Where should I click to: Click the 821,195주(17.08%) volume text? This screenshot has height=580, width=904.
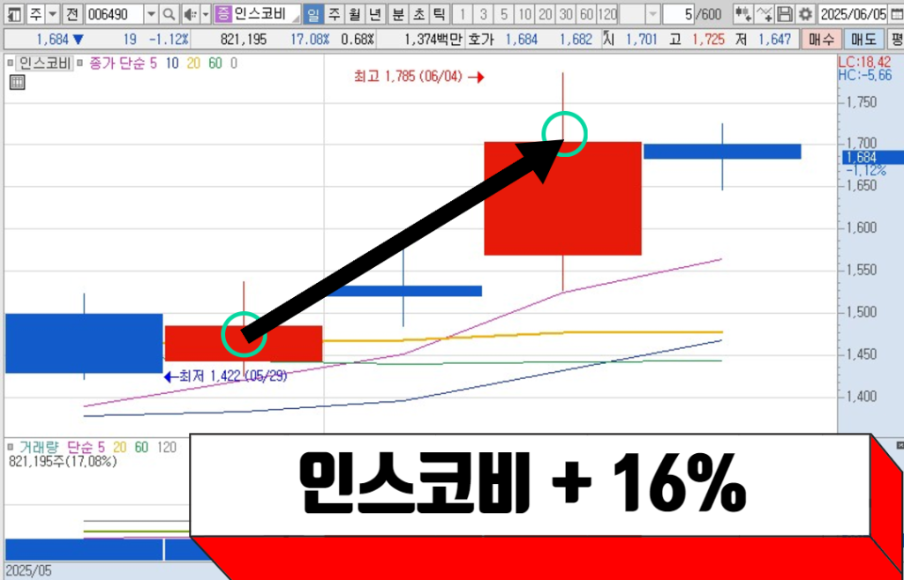click(x=64, y=462)
